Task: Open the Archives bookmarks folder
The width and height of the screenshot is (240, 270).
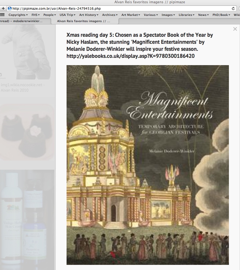Action: click(x=110, y=15)
